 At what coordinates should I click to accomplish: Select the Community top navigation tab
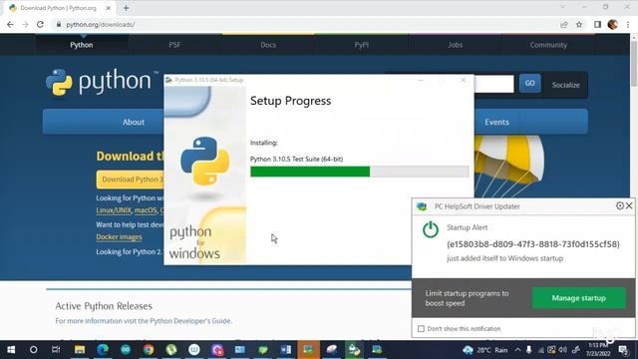pyautogui.click(x=548, y=45)
